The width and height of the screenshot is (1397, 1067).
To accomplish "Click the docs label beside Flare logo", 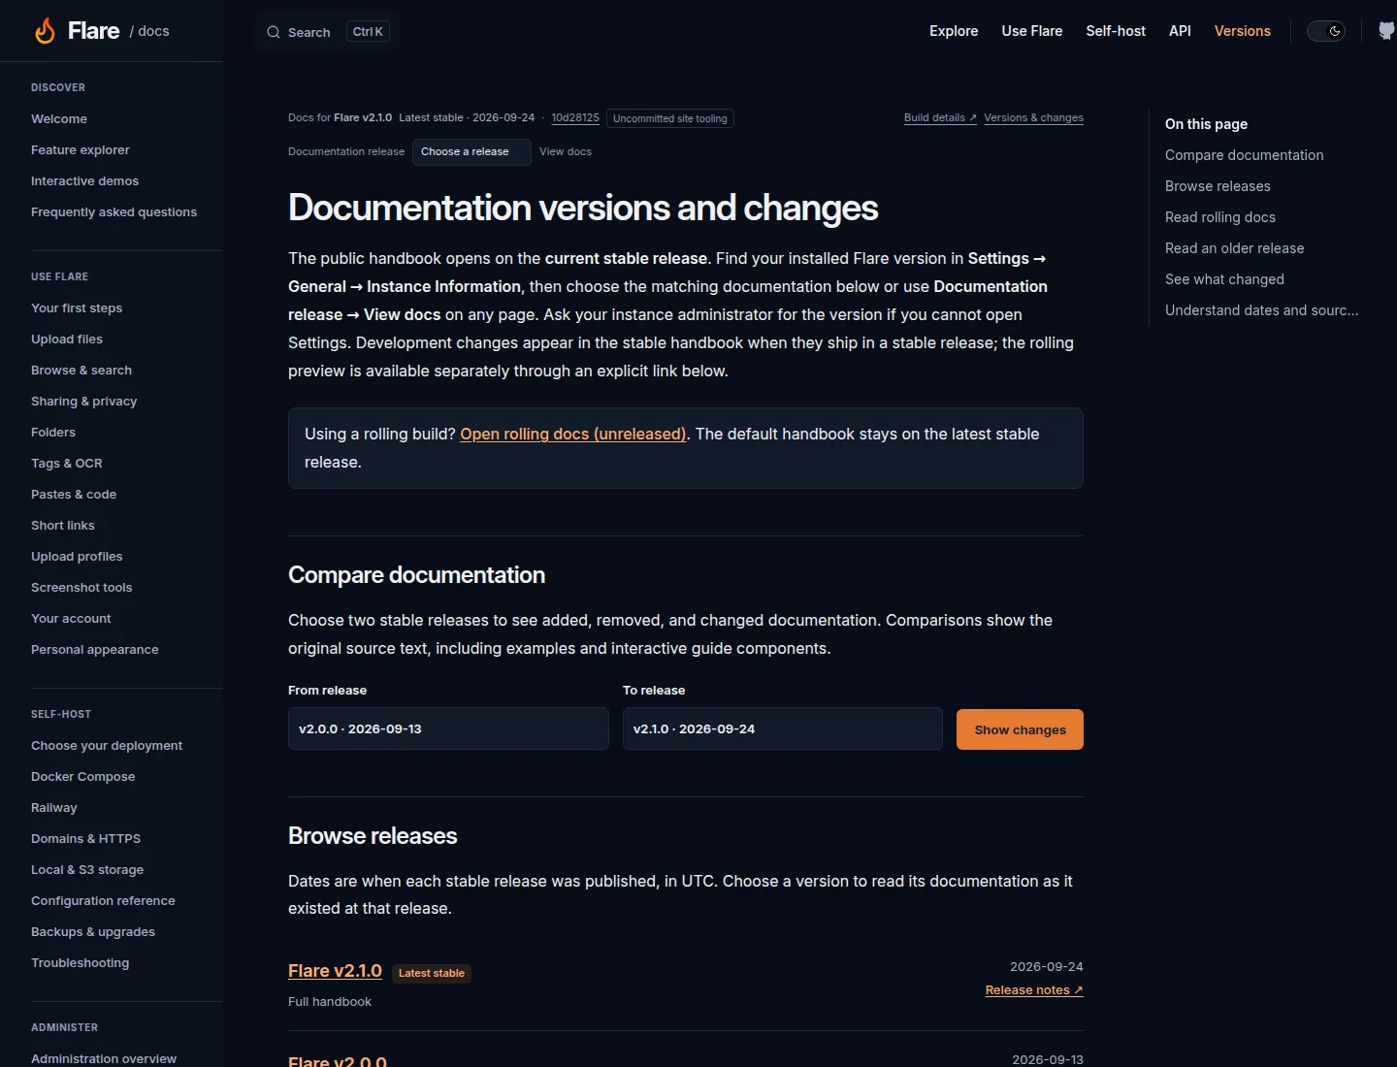I will point(149,31).
